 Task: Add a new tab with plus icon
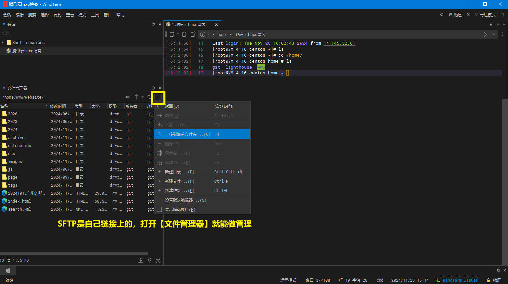point(498,24)
